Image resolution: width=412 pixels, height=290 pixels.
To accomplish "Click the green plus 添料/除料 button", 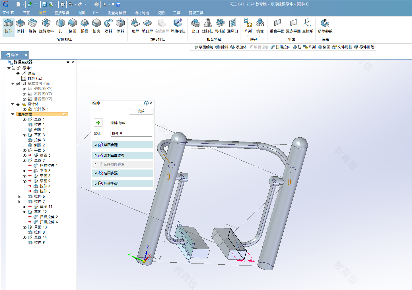I will [x=98, y=123].
